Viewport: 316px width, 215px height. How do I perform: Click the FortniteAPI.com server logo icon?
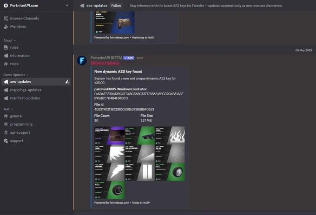coord(6,6)
